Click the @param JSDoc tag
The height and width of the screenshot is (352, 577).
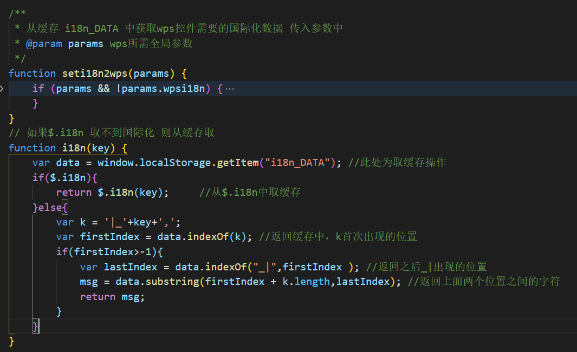pyautogui.click(x=43, y=44)
